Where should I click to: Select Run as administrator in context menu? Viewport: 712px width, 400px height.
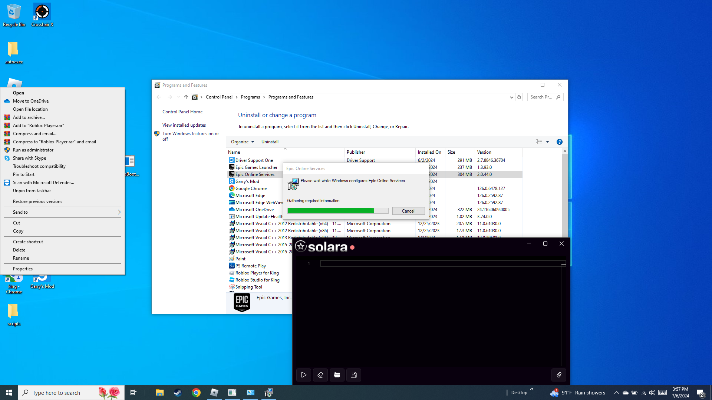click(33, 150)
